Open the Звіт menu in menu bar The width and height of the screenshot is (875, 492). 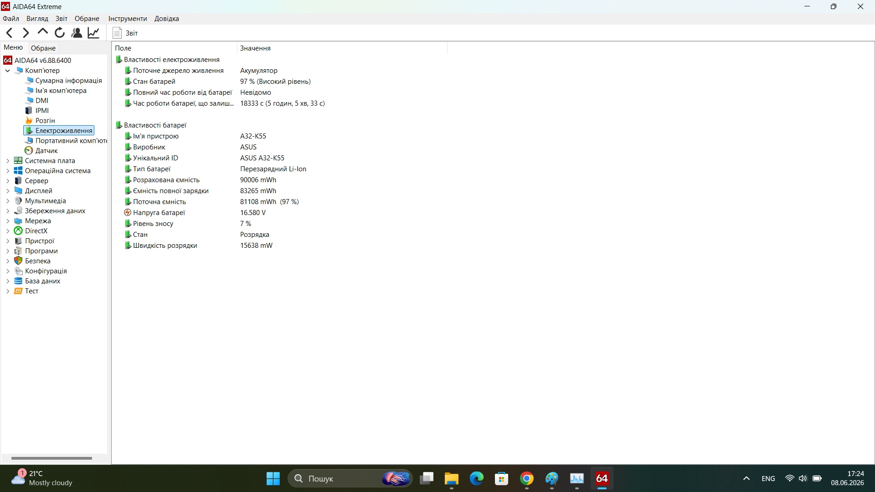point(62,19)
